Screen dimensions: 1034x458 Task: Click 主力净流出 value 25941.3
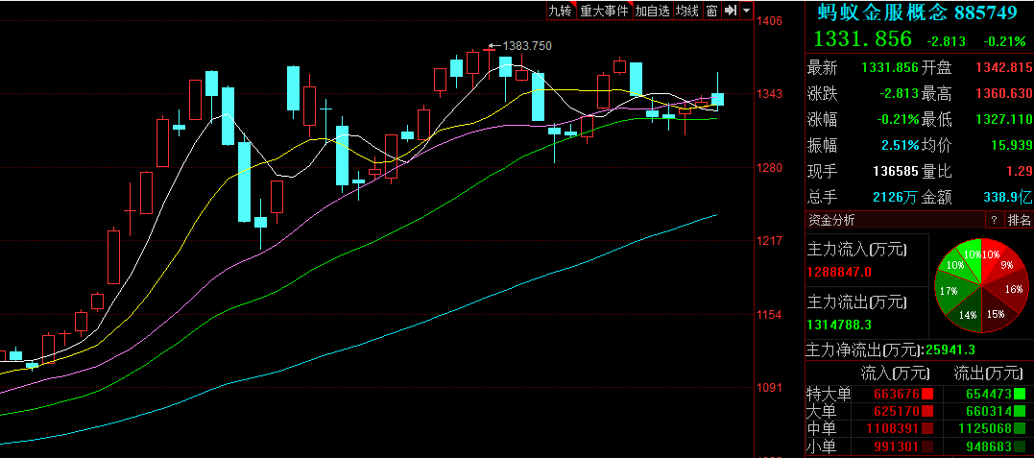click(950, 350)
